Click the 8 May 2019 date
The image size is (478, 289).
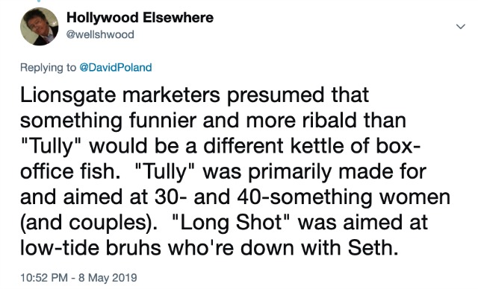coord(108,277)
